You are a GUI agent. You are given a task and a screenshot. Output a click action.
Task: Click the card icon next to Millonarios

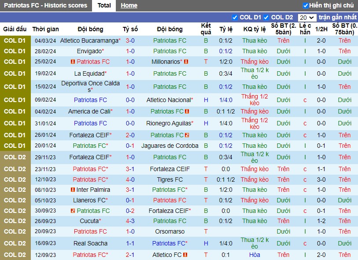[186, 62]
